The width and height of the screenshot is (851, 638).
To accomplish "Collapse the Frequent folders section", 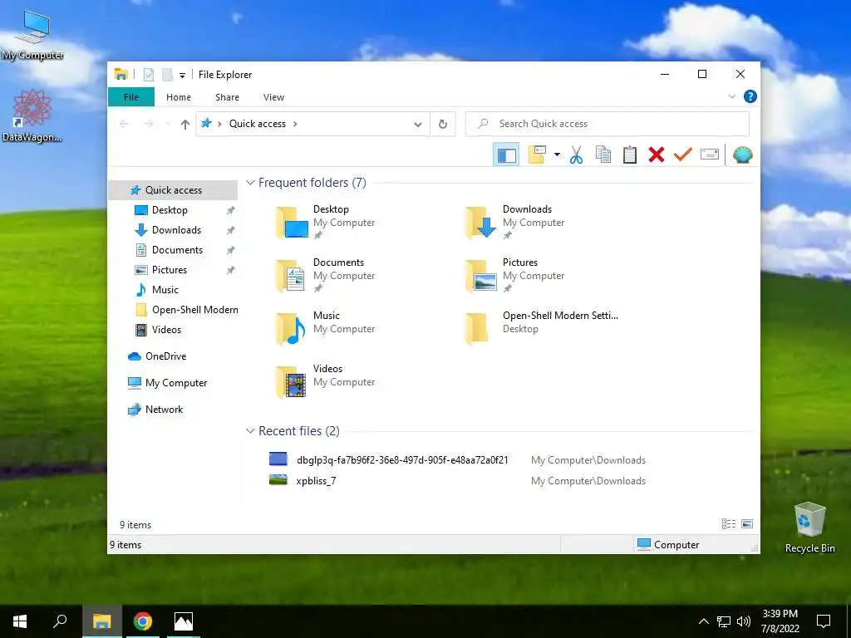I will point(250,183).
